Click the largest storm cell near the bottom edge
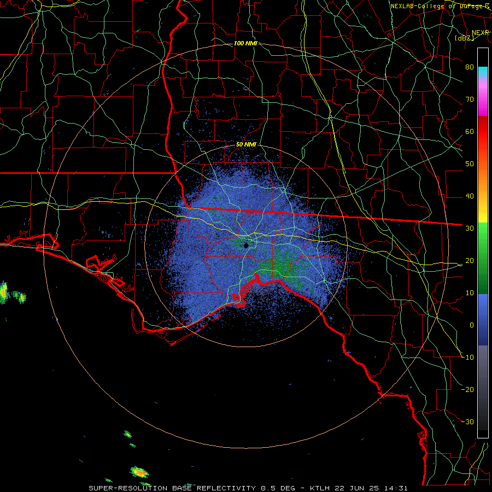This screenshot has height=492, width=492. coord(139,472)
